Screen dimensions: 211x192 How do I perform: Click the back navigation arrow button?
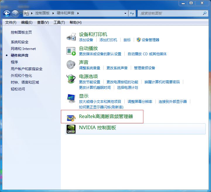[x=7, y=13]
